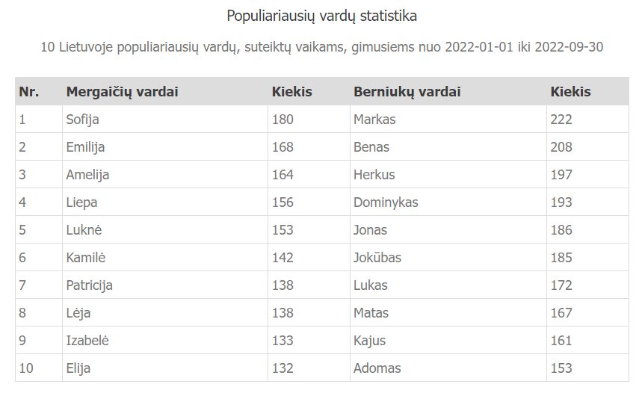
Task: Select the count 222 for Markas
Action: tap(561, 120)
